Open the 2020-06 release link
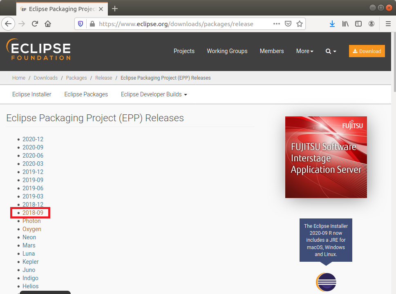 (x=33, y=156)
